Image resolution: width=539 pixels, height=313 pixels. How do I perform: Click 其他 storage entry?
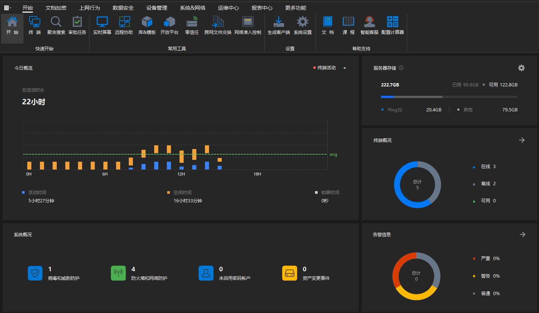coord(487,110)
